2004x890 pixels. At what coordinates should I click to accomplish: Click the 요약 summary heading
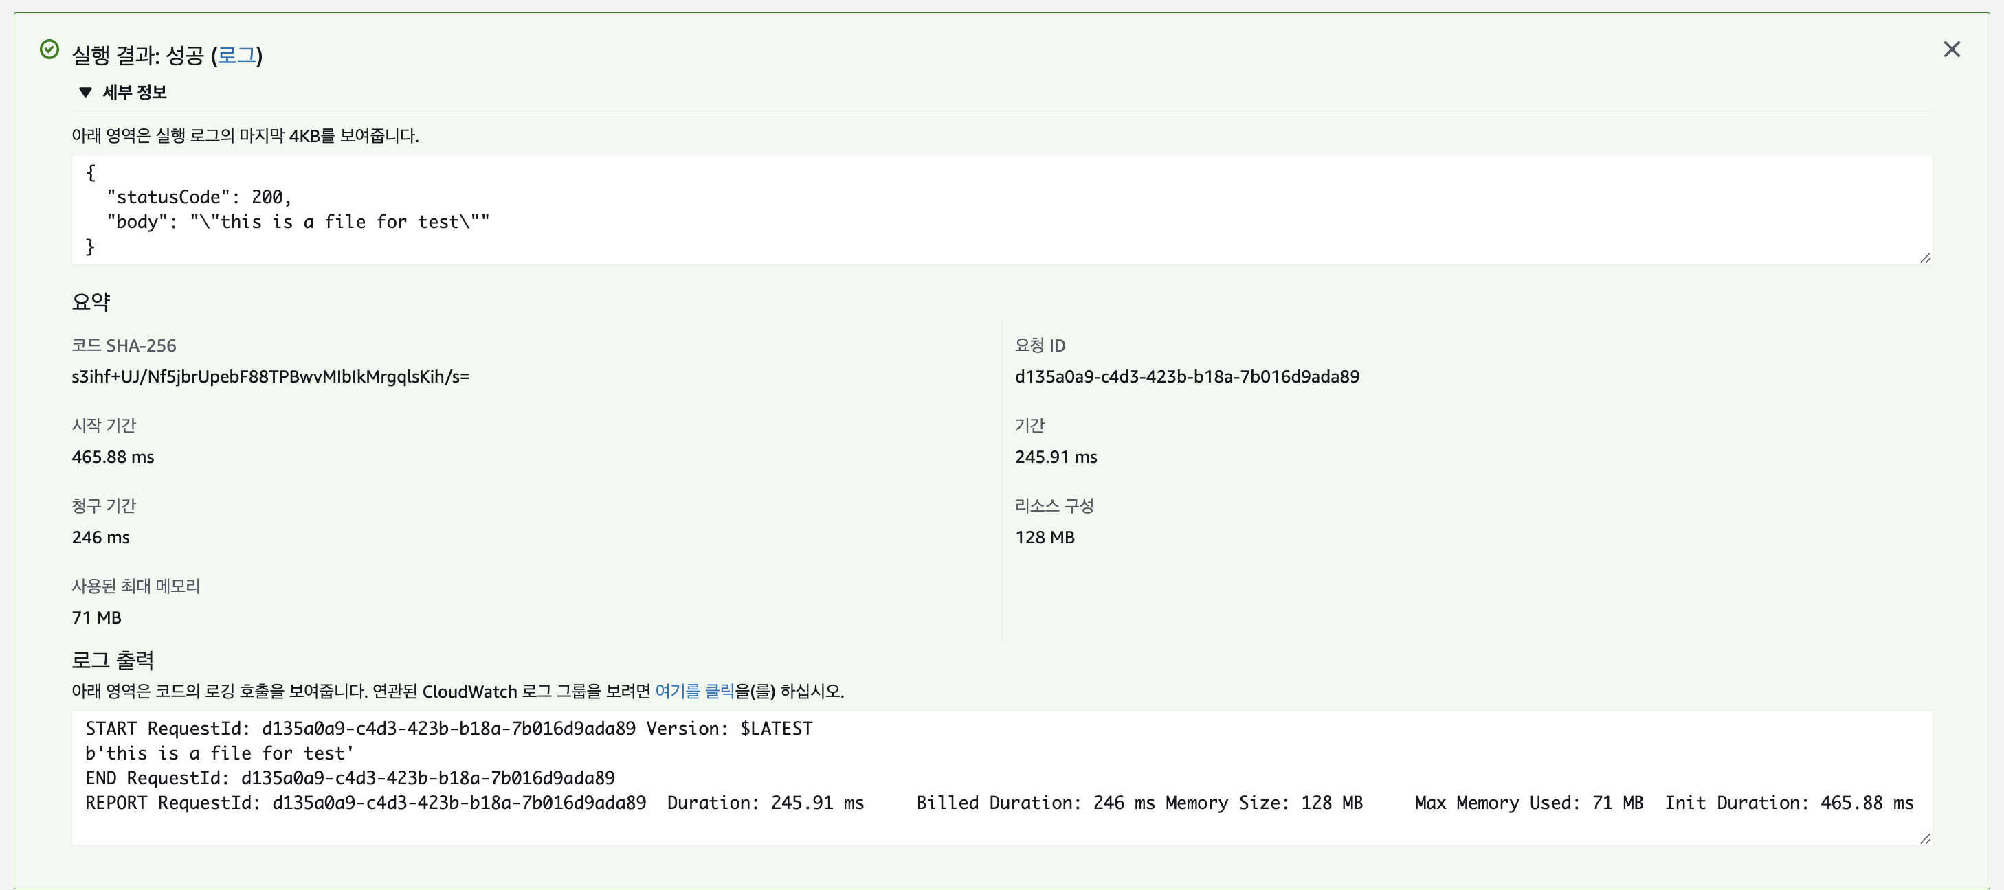[91, 301]
